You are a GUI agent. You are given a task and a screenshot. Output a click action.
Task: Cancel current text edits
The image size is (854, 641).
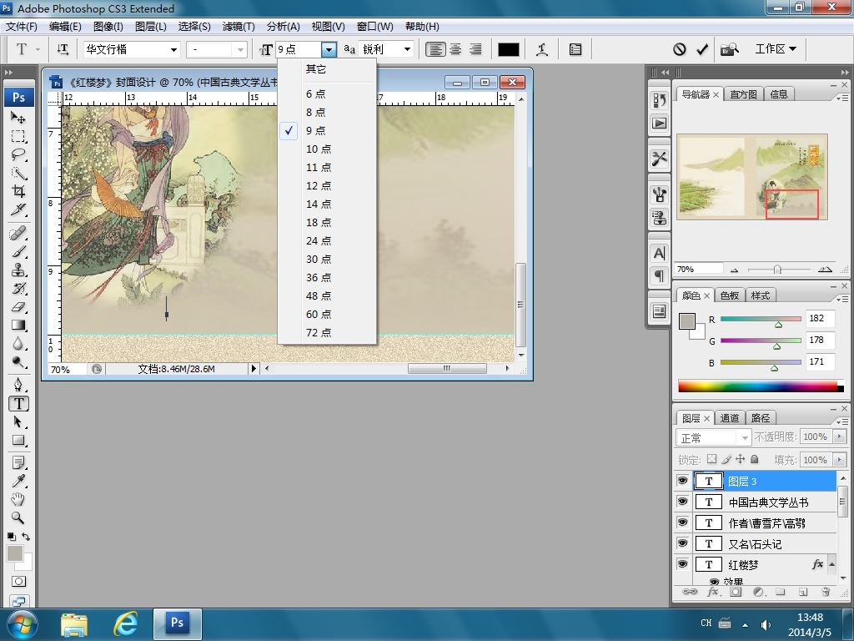[679, 49]
